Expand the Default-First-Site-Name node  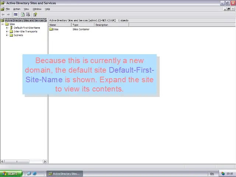[x=7, y=28]
